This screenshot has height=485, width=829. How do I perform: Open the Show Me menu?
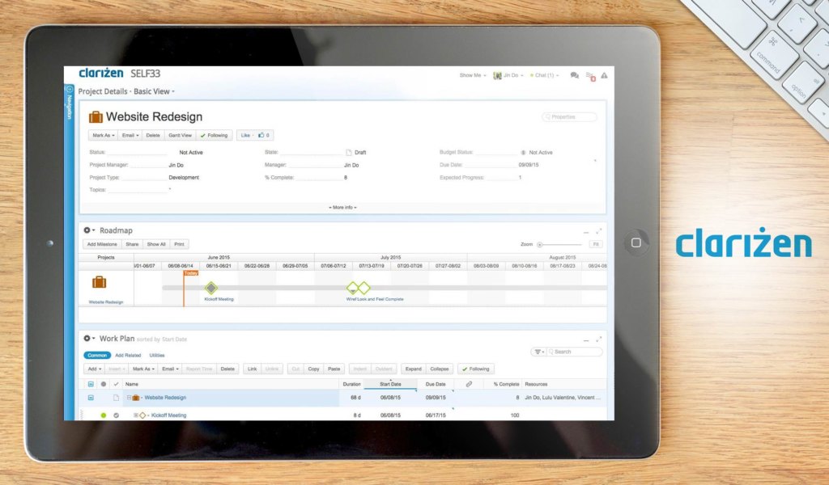(x=473, y=75)
